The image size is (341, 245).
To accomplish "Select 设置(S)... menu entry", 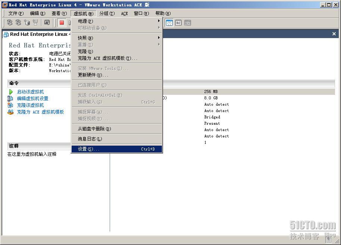I will pos(117,149).
